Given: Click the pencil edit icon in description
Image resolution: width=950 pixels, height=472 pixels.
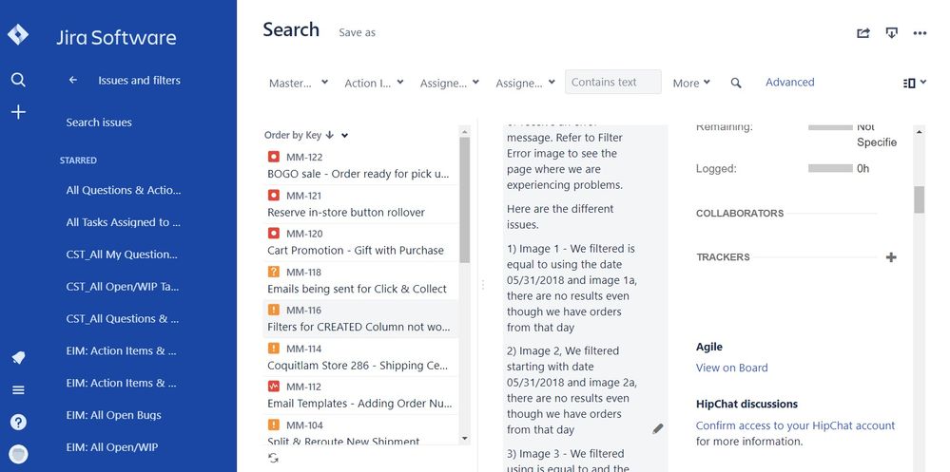Looking at the screenshot, I should 658,428.
